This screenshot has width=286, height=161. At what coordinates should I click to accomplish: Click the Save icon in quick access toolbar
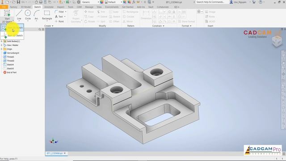[18, 2]
